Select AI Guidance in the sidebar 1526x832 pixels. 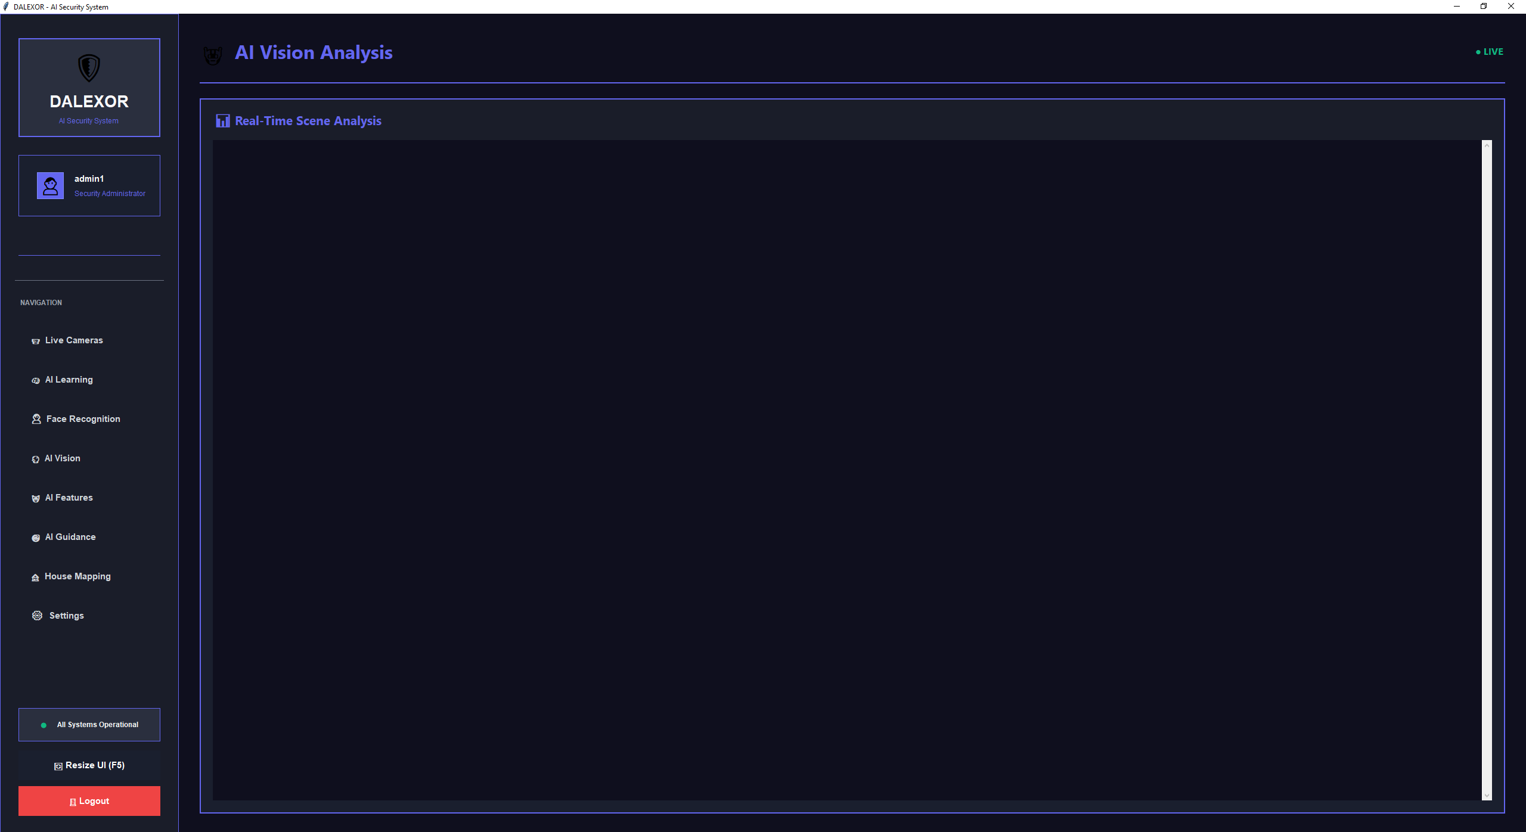[70, 537]
